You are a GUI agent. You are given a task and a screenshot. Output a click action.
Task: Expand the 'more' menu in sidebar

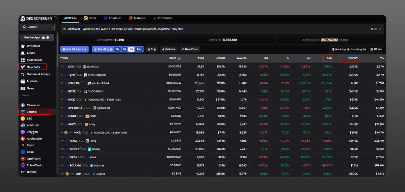(25, 95)
